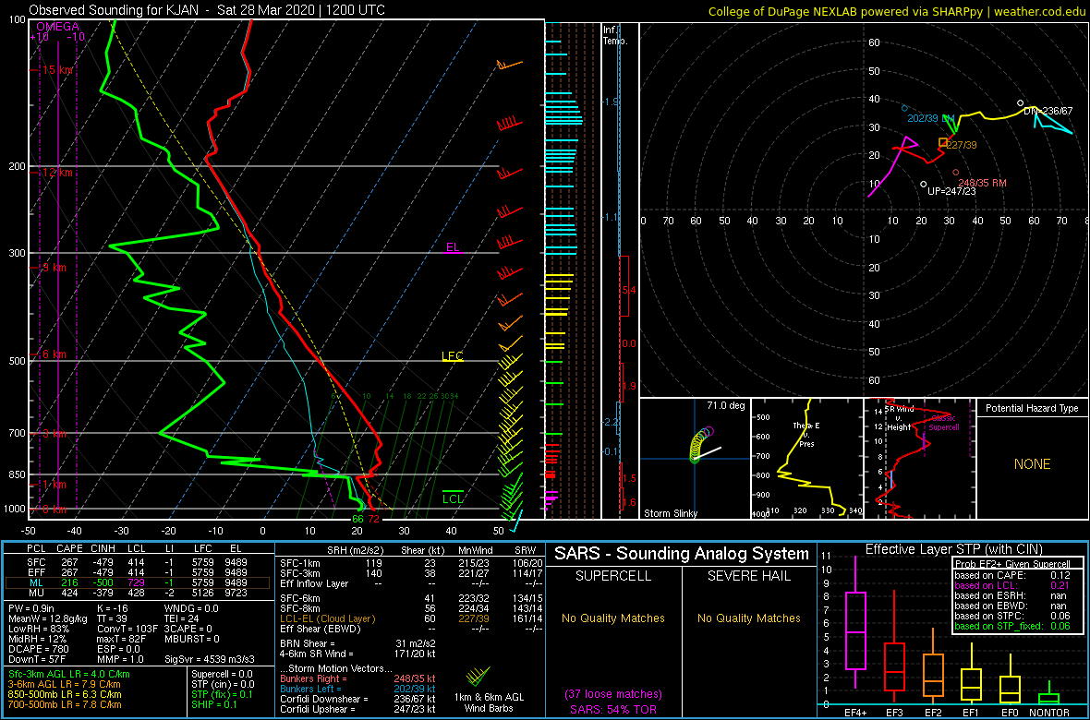Click the 'Corfidi Downshear = 236/67 kt' line
Viewport: 1090px width, 720px height.
click(x=357, y=699)
